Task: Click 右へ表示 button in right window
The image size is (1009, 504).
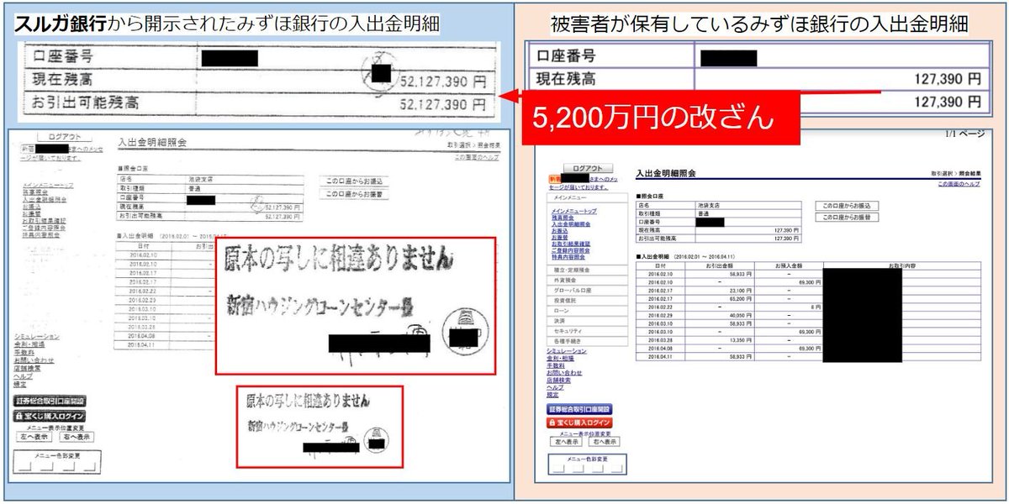Action: [604, 442]
